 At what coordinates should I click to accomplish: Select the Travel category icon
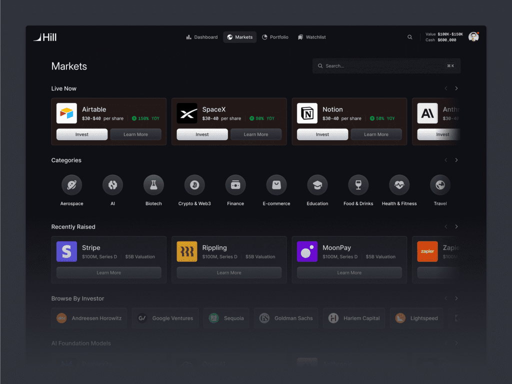(440, 185)
